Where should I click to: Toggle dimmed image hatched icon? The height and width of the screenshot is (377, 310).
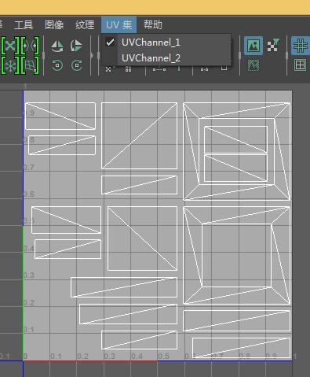pyautogui.click(x=253, y=65)
